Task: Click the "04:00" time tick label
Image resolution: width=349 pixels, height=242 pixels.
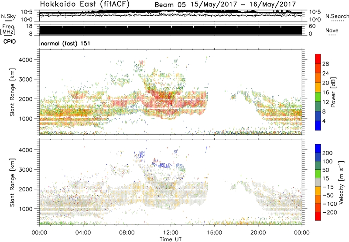Action: (x=83, y=233)
